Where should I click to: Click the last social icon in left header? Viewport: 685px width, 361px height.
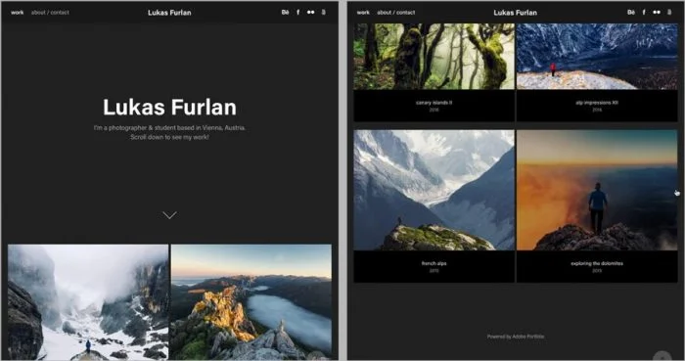click(323, 12)
